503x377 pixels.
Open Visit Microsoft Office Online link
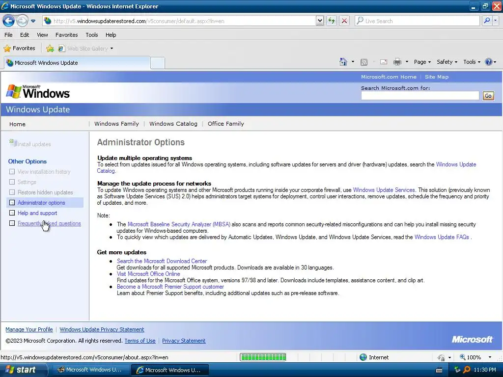click(148, 274)
